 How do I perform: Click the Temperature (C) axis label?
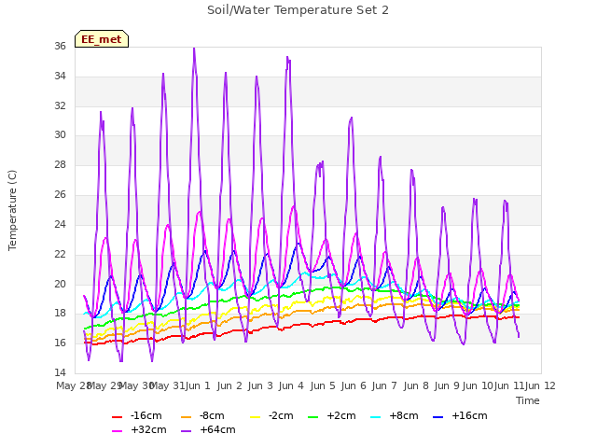coord(12,210)
